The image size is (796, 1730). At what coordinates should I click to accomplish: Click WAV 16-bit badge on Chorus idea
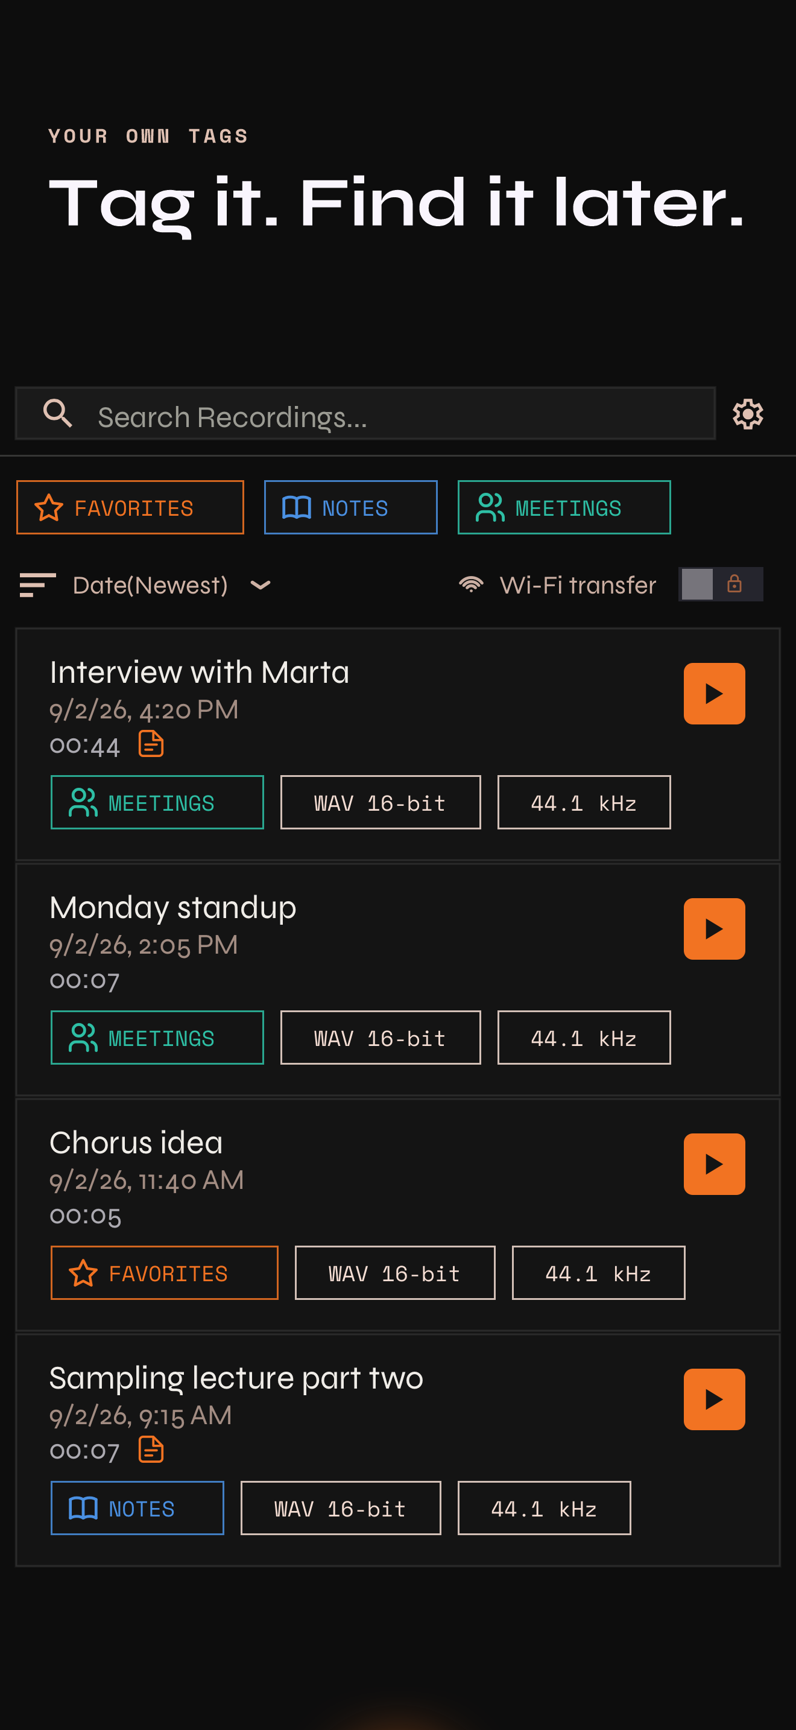point(396,1273)
